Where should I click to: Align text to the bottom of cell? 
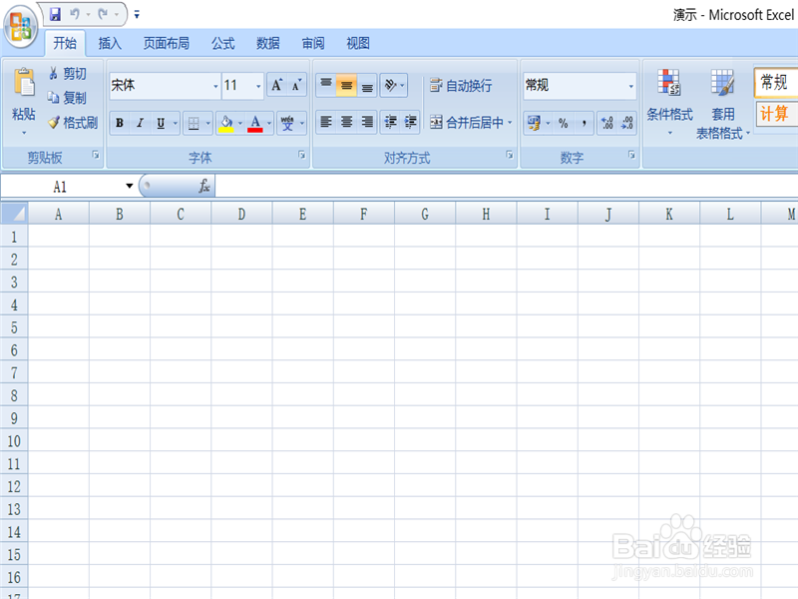[x=367, y=85]
